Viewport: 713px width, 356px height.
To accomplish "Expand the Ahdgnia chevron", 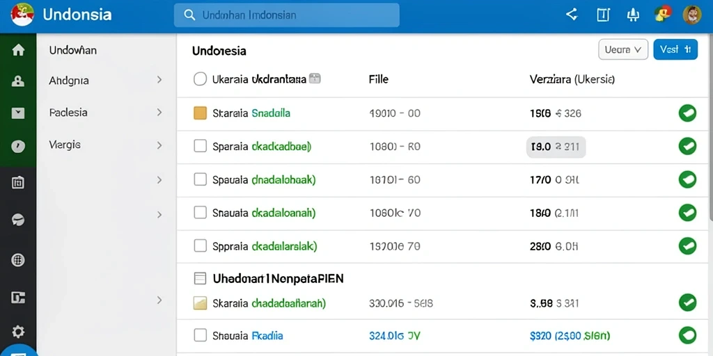I will pyautogui.click(x=159, y=80).
